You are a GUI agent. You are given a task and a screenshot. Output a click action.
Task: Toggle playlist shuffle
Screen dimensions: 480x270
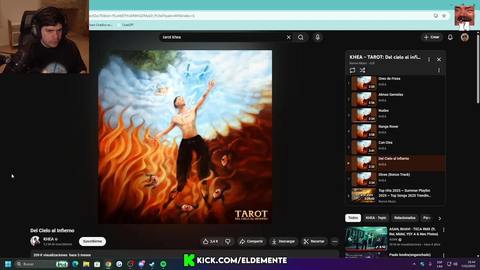[362, 70]
